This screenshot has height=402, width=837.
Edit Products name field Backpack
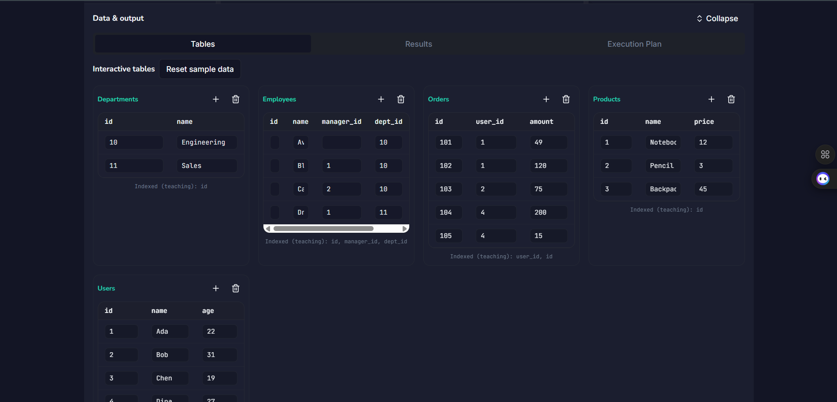click(663, 189)
